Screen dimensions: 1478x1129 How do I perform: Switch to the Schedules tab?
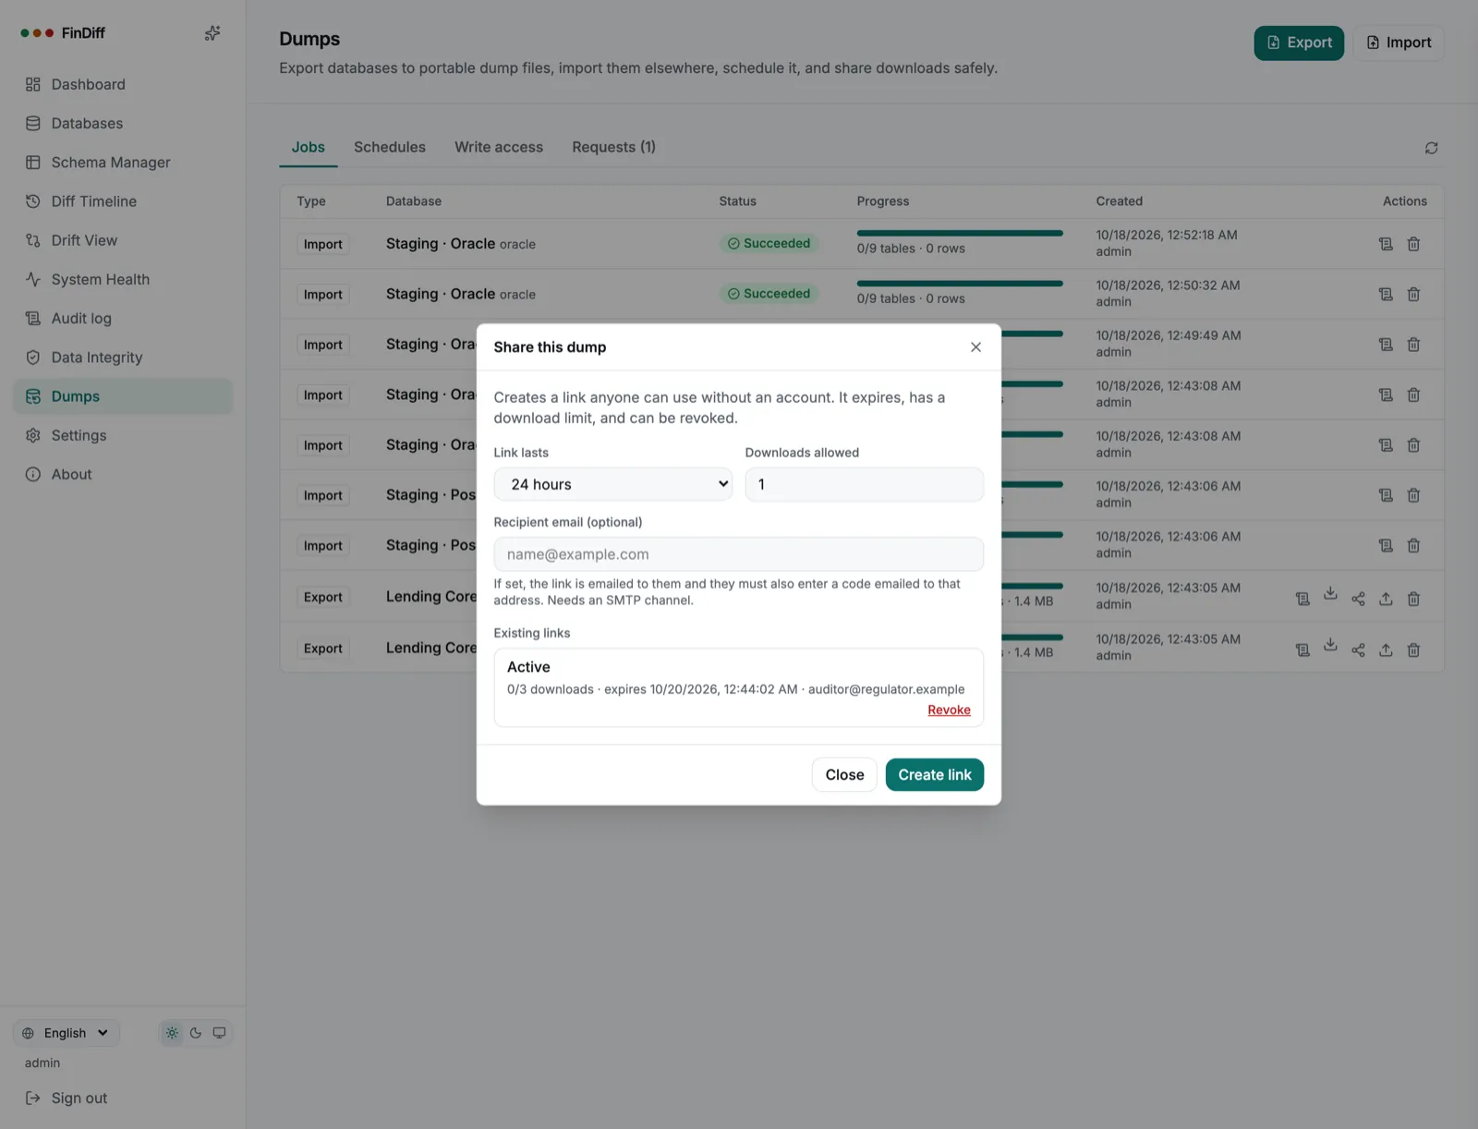pos(390,147)
